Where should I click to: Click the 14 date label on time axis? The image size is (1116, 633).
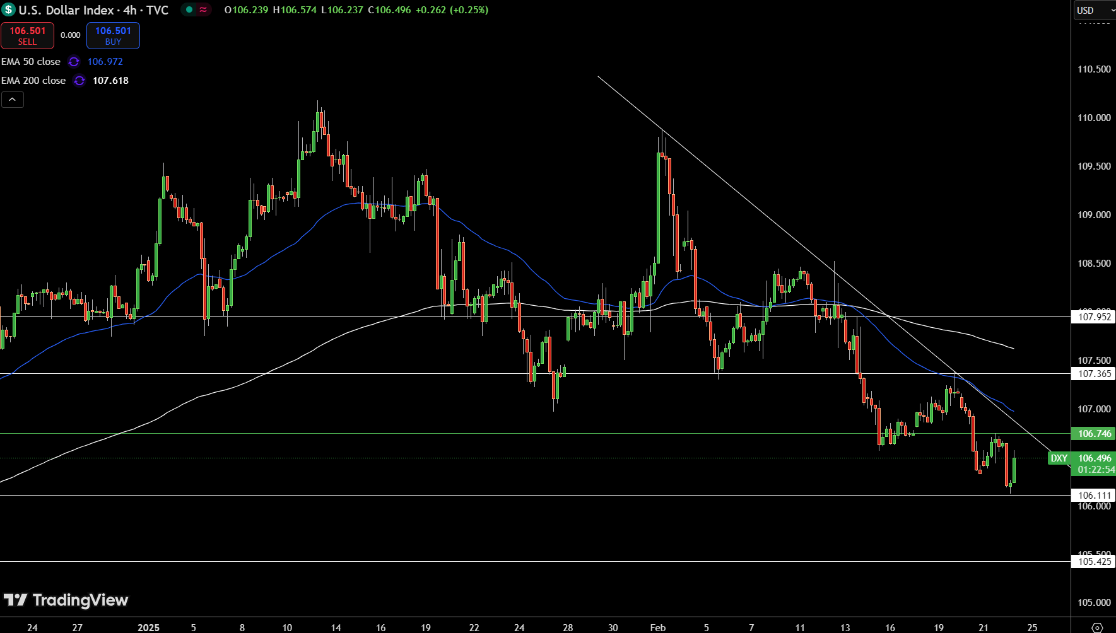(336, 627)
